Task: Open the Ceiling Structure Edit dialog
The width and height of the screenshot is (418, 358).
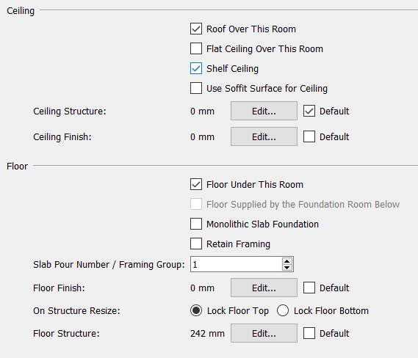Action: pos(264,111)
